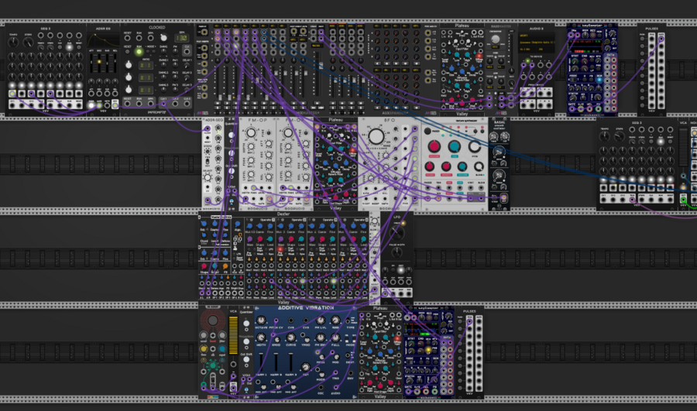Toggle red lit button on Plateau beside Additive Vibration
Screen dimensions: 697x411
click(397, 340)
